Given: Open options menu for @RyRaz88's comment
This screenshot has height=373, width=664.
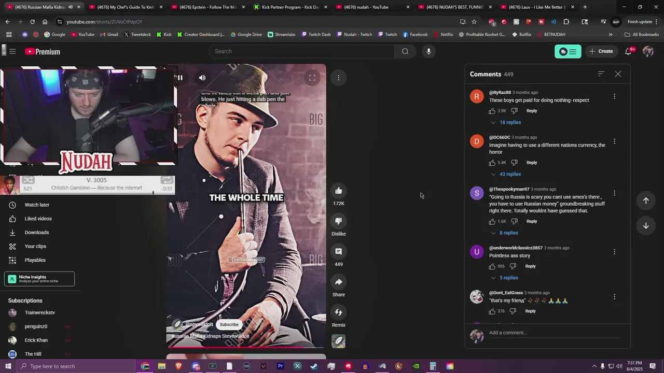Looking at the screenshot, I should coord(614,96).
